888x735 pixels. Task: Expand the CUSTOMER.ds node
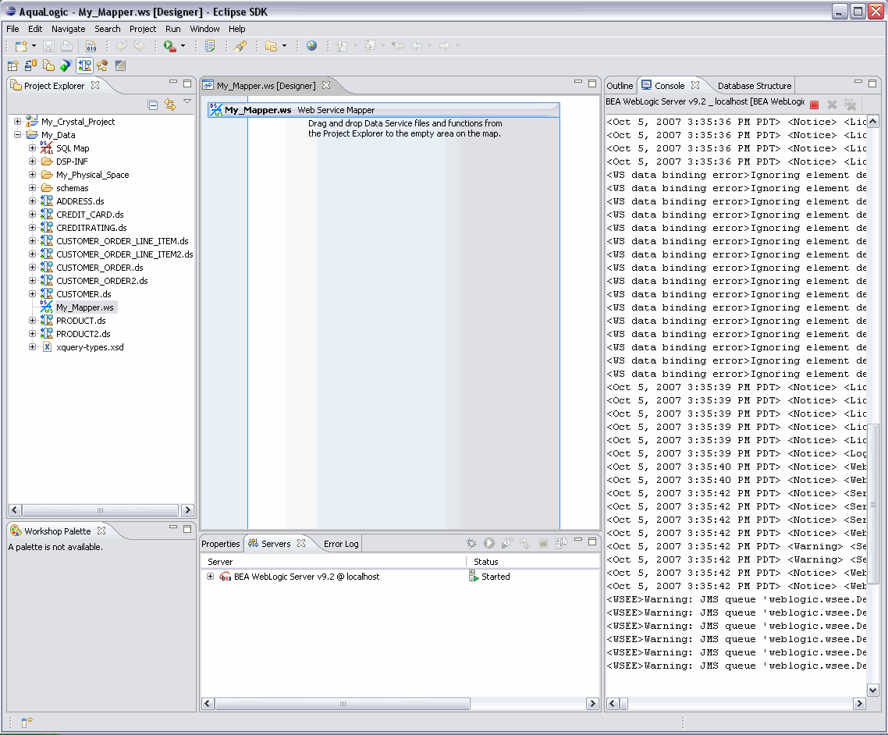32,294
